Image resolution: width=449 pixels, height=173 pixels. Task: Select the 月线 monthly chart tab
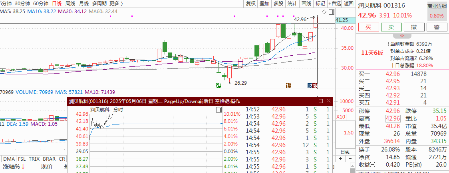[83, 4]
